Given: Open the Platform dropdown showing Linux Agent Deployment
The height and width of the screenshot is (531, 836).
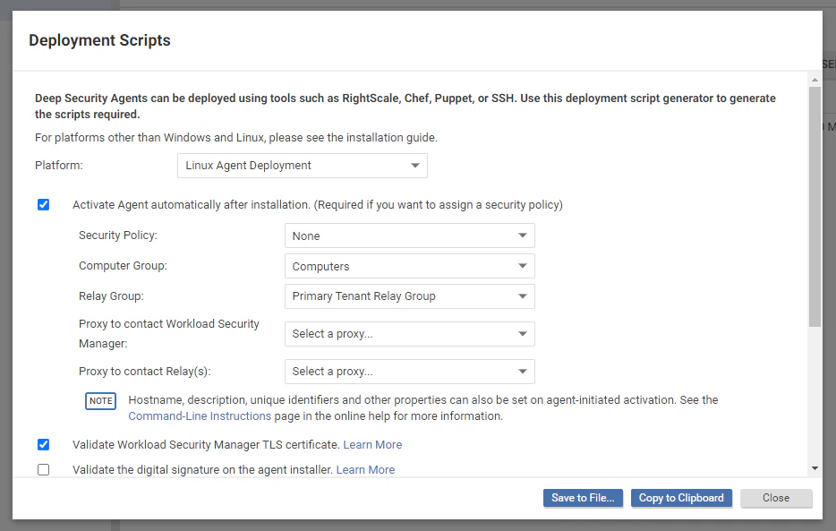Looking at the screenshot, I should [x=303, y=166].
